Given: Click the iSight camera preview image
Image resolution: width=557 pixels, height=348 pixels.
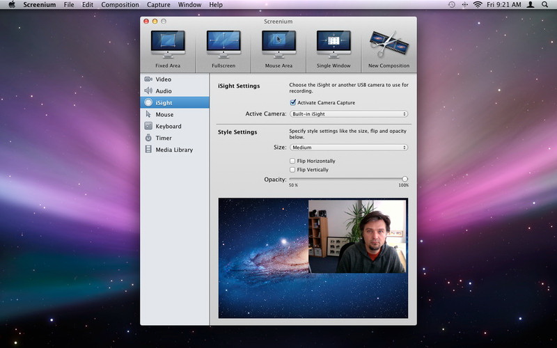Looking at the screenshot, I should coord(356,237).
